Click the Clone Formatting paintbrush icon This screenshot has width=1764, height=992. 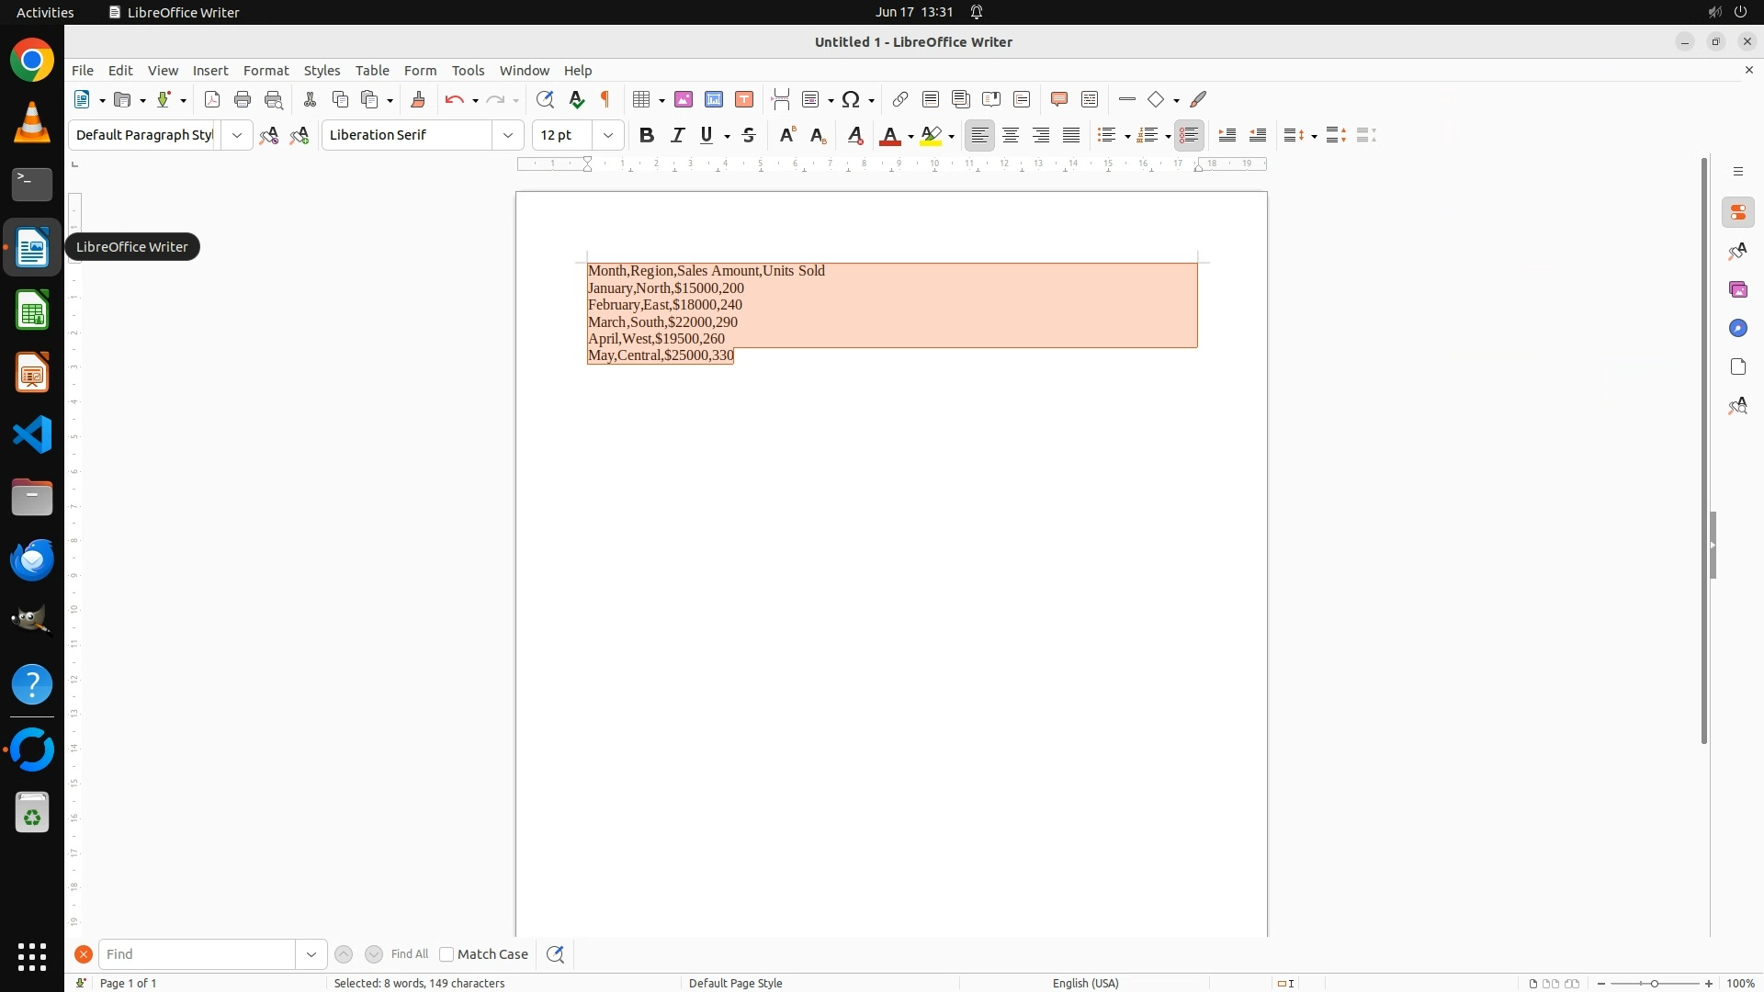(418, 99)
